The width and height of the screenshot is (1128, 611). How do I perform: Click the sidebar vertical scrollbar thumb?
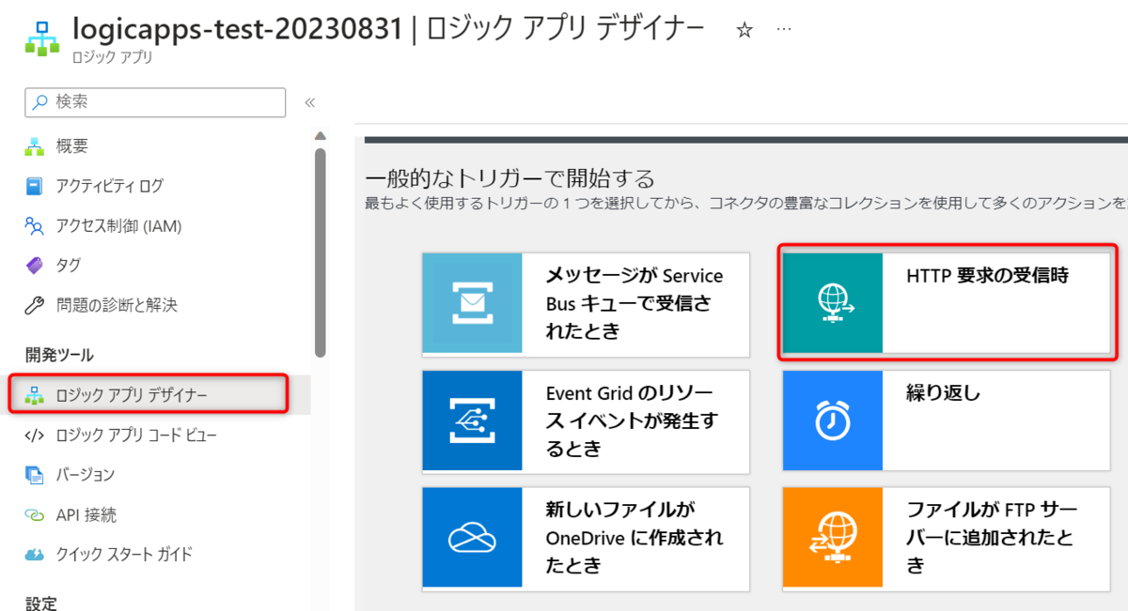pyautogui.click(x=320, y=252)
